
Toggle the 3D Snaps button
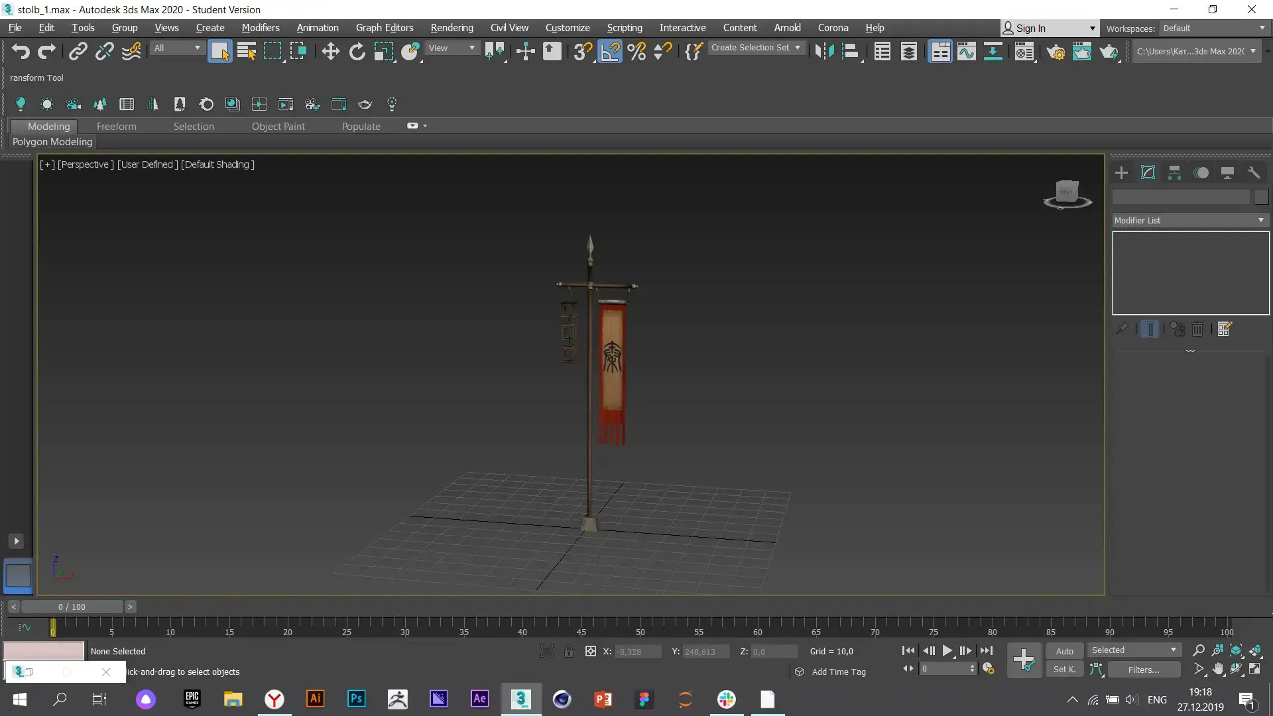[x=583, y=51]
